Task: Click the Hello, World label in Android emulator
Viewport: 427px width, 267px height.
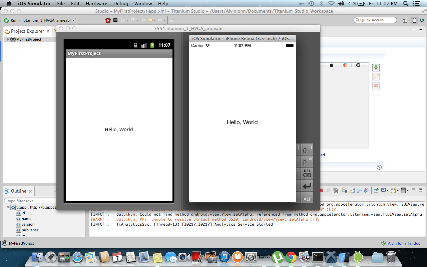Action: 119,129
